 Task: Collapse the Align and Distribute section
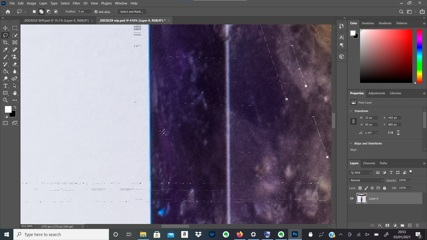click(x=351, y=143)
